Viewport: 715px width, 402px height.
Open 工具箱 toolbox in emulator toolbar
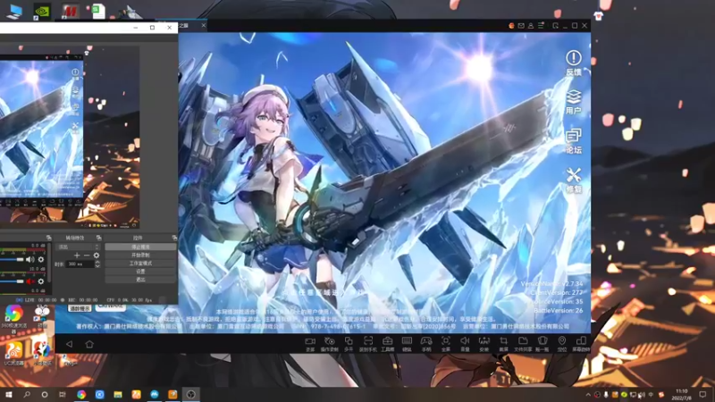(388, 344)
